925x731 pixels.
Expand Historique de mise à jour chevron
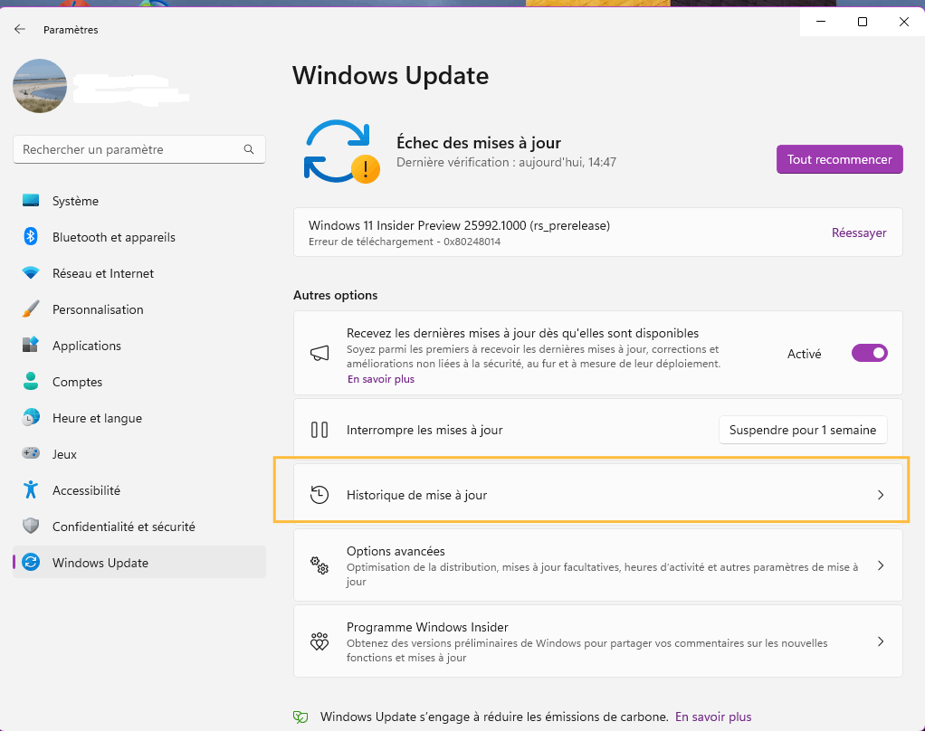point(880,495)
